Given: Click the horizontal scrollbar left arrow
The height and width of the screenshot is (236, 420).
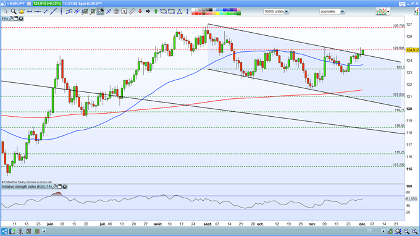Looking at the screenshot, I should [x=44, y=231].
